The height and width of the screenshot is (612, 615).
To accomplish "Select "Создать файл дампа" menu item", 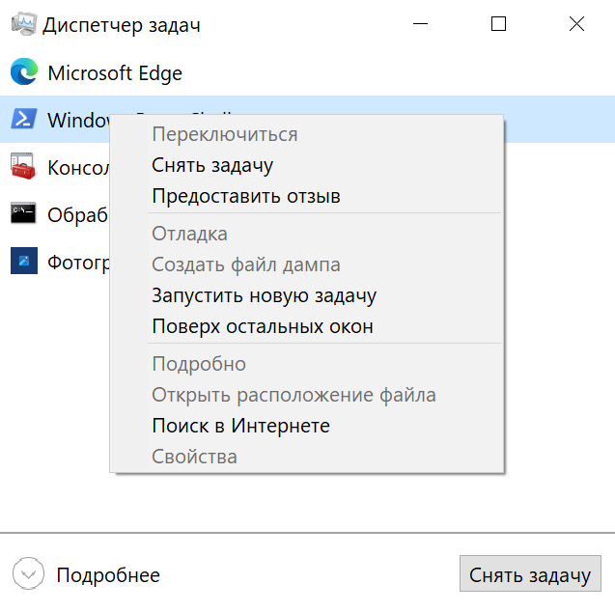I will coord(246,264).
